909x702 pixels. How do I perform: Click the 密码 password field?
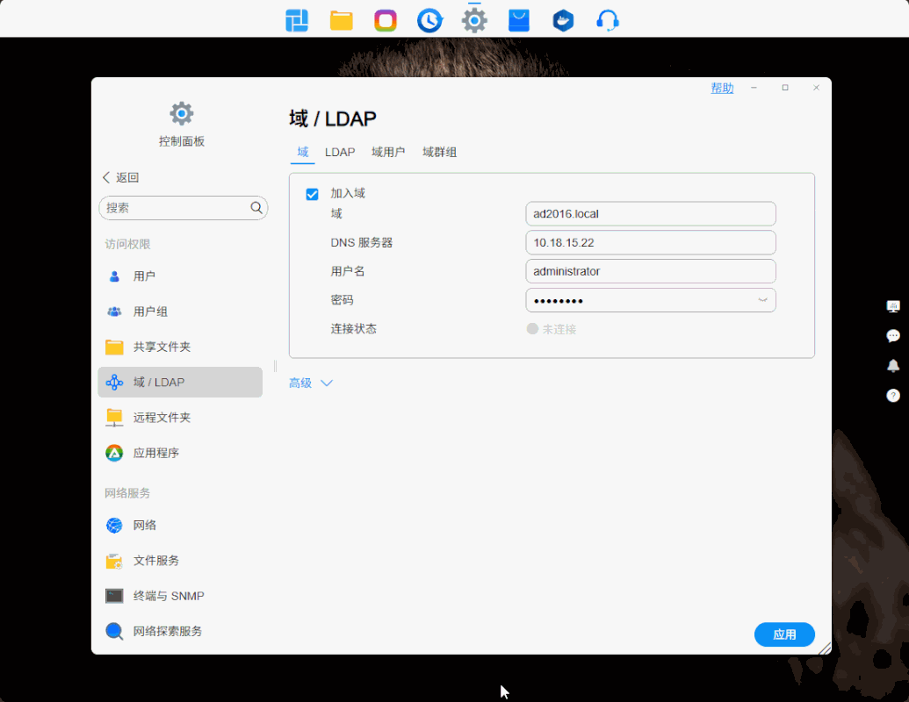pos(651,300)
